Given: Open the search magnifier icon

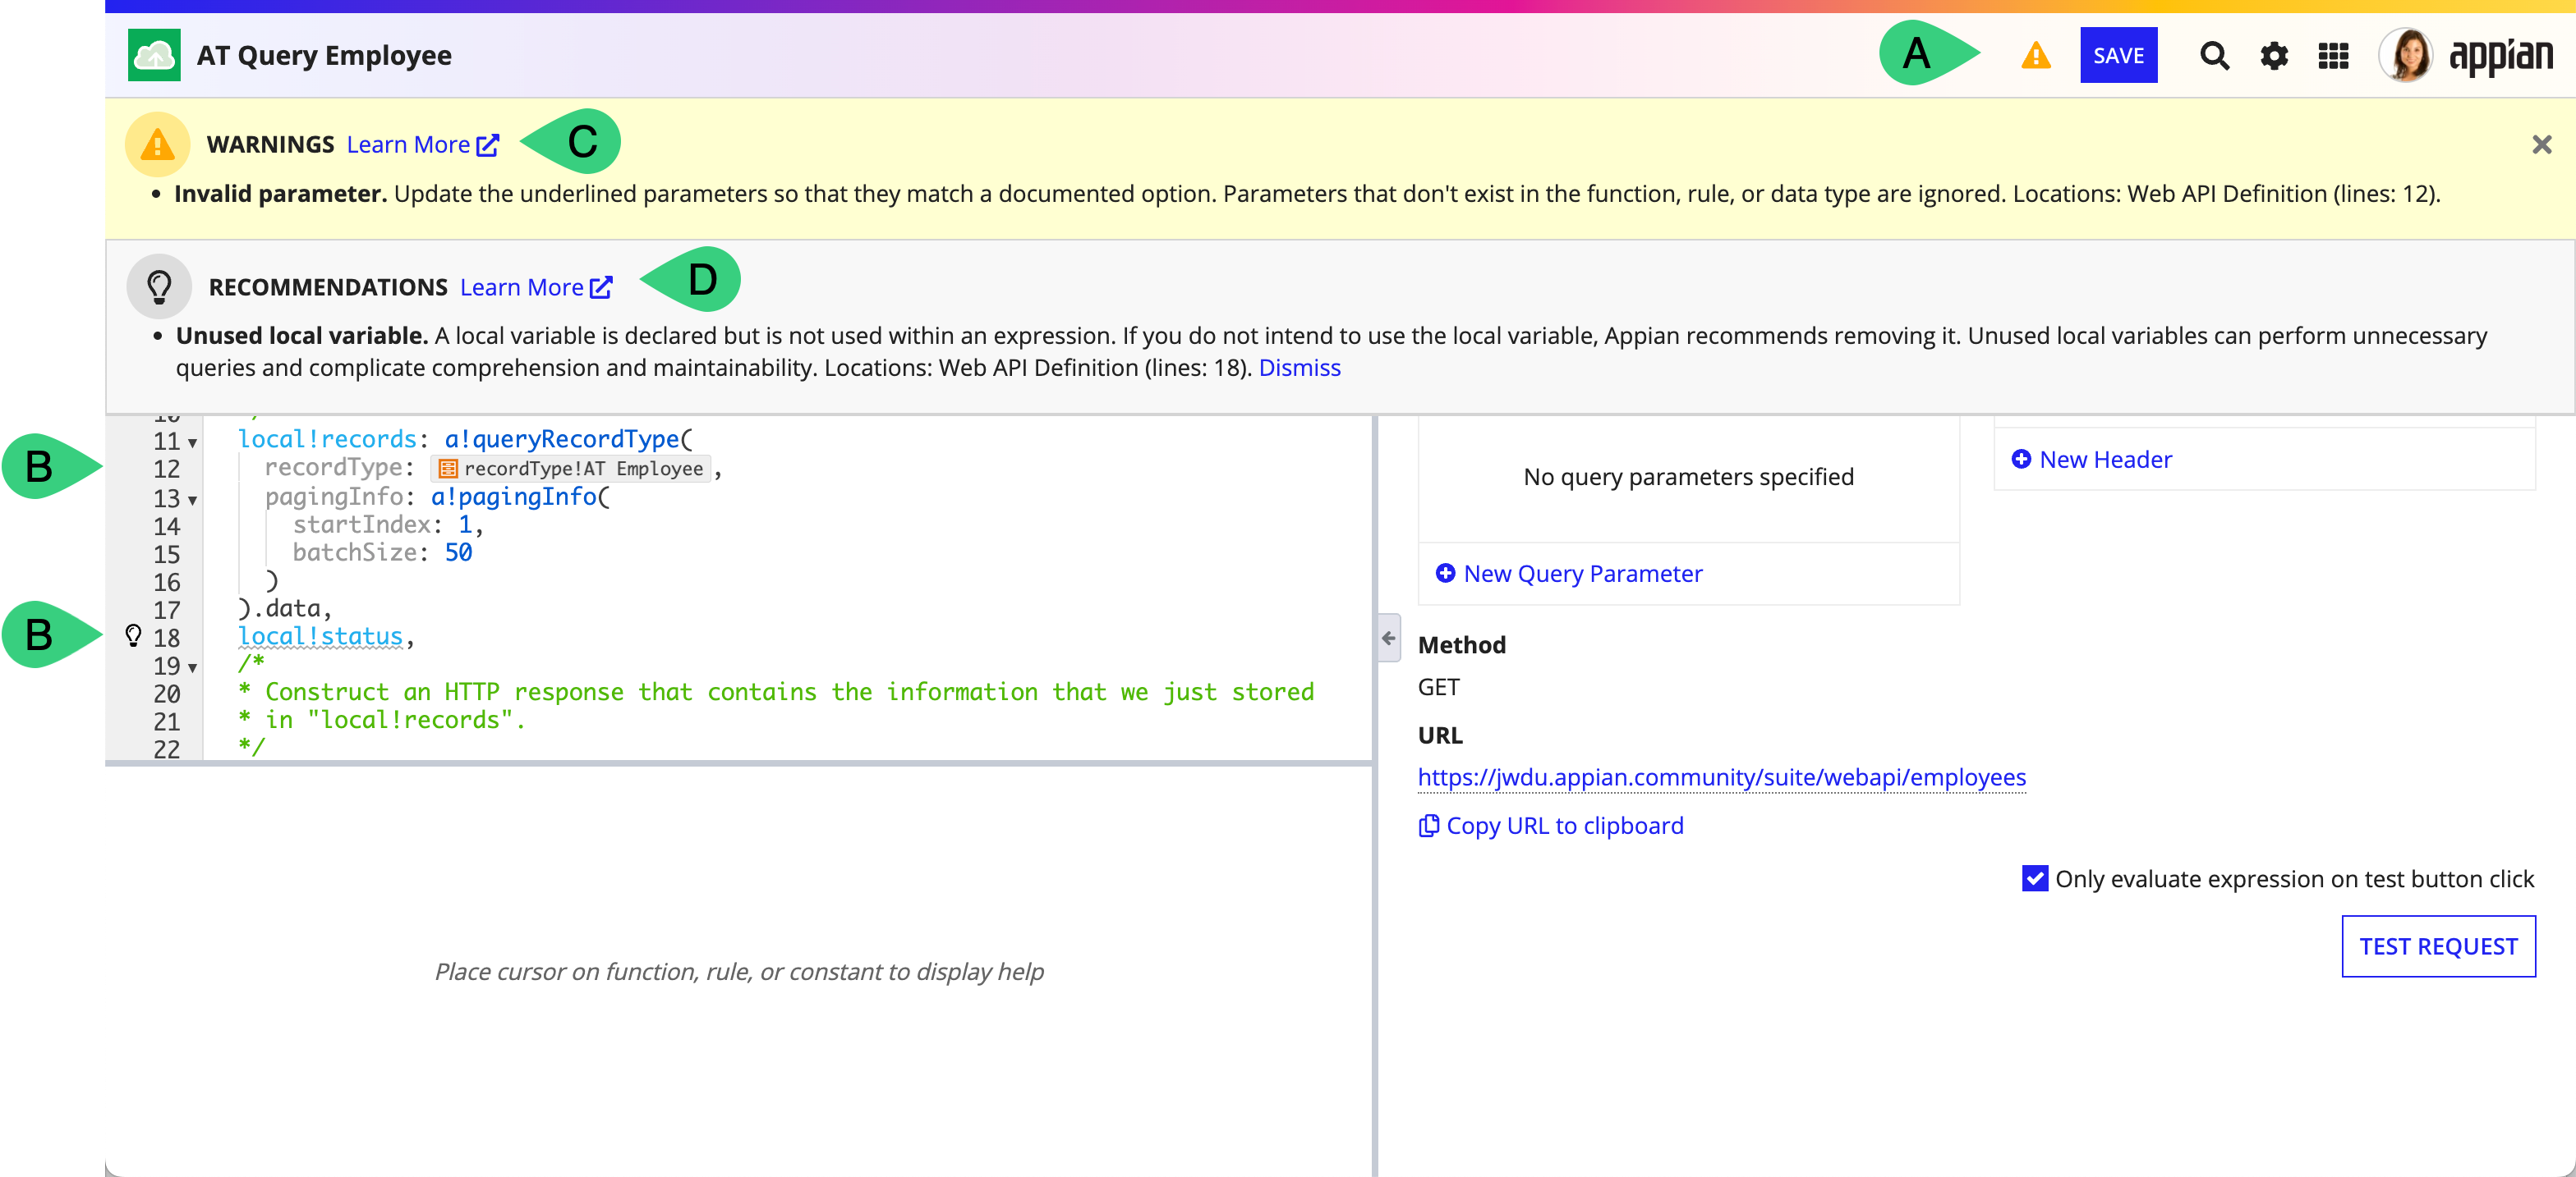Looking at the screenshot, I should 2214,56.
